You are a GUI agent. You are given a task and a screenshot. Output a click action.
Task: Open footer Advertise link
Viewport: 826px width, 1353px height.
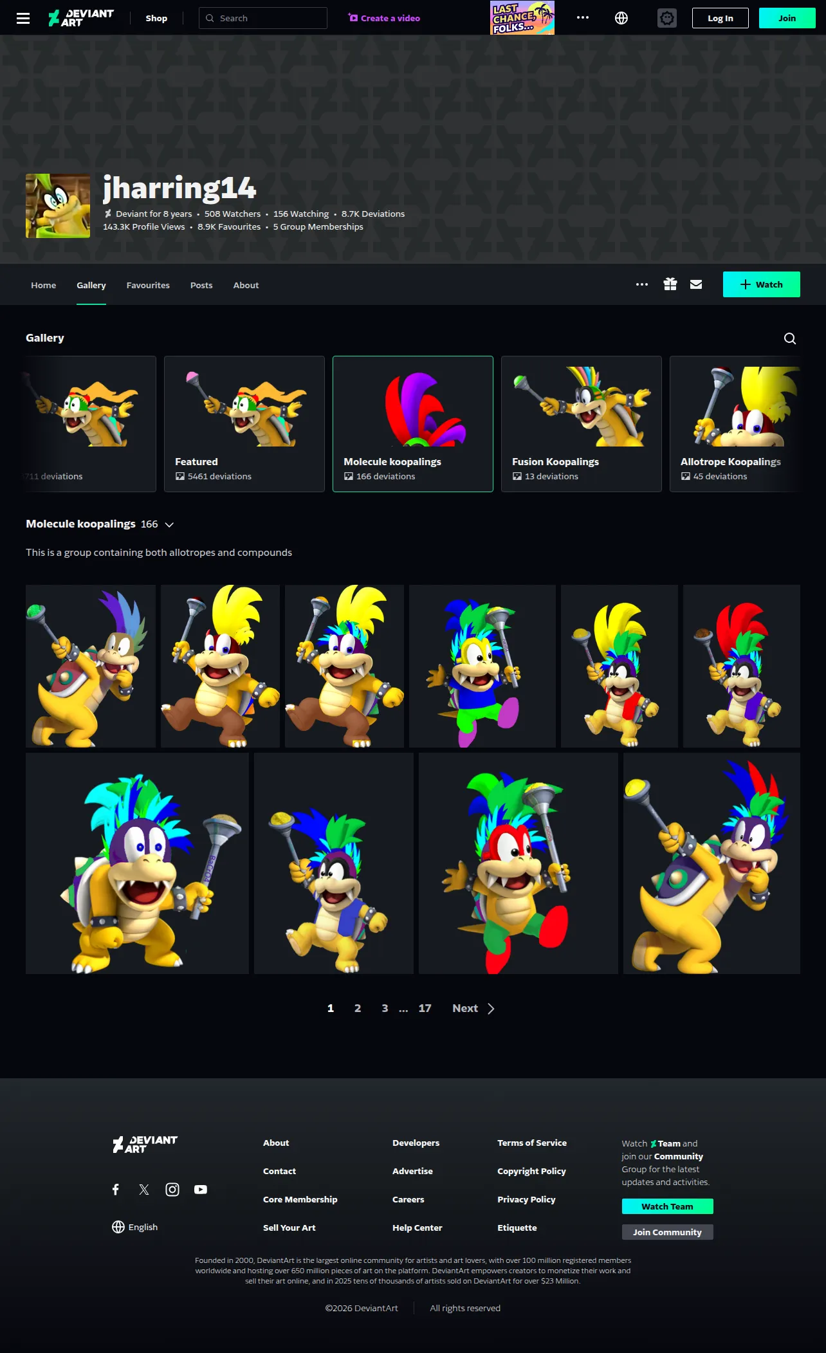tap(413, 1171)
